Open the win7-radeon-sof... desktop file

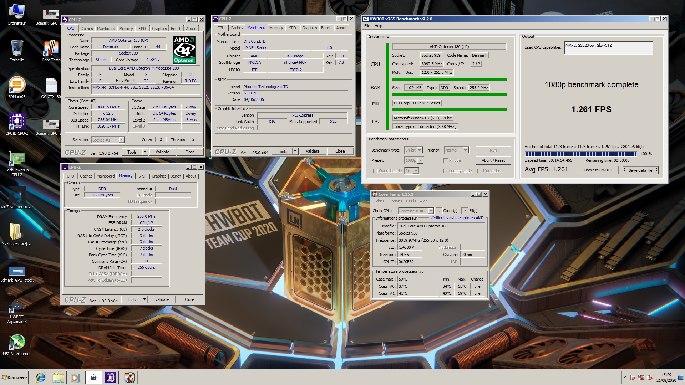[x=17, y=197]
